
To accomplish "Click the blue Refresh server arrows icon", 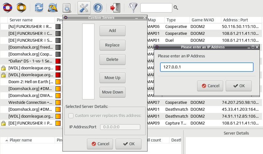I will click(x=39, y=8).
